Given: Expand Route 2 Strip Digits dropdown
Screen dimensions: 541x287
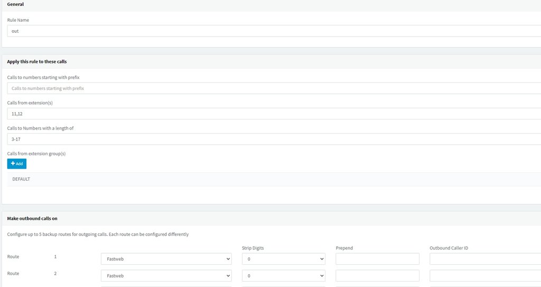Looking at the screenshot, I should (283, 276).
